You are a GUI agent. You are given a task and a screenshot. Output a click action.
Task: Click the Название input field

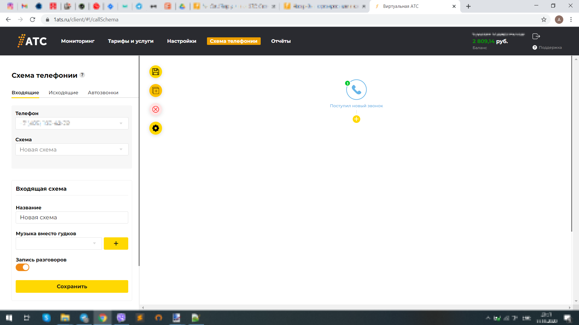(x=72, y=217)
